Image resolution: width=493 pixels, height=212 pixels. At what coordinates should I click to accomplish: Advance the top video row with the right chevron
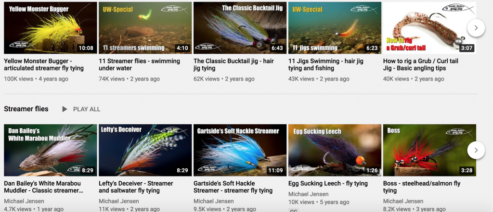[x=476, y=28]
